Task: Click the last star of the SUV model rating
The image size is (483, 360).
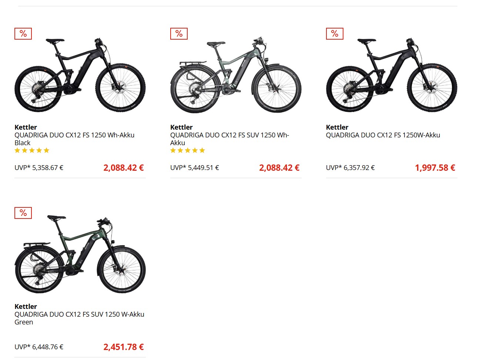Action: point(202,150)
